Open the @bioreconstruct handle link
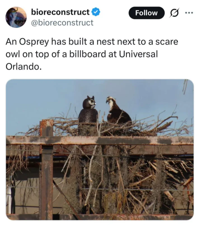This screenshot has height=225, width=199. point(62,23)
